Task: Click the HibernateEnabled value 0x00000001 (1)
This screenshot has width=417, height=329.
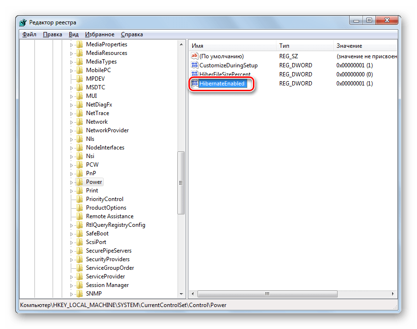Action: 354,84
